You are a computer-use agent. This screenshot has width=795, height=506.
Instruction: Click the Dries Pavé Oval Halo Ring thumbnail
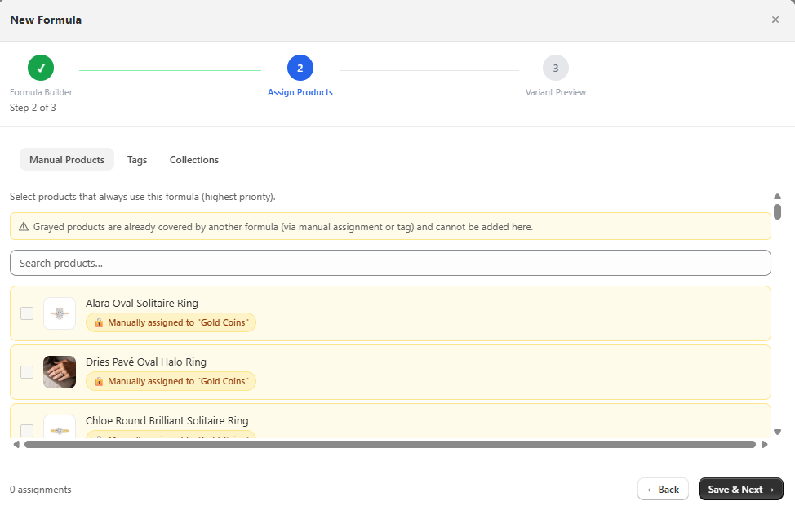pyautogui.click(x=60, y=372)
